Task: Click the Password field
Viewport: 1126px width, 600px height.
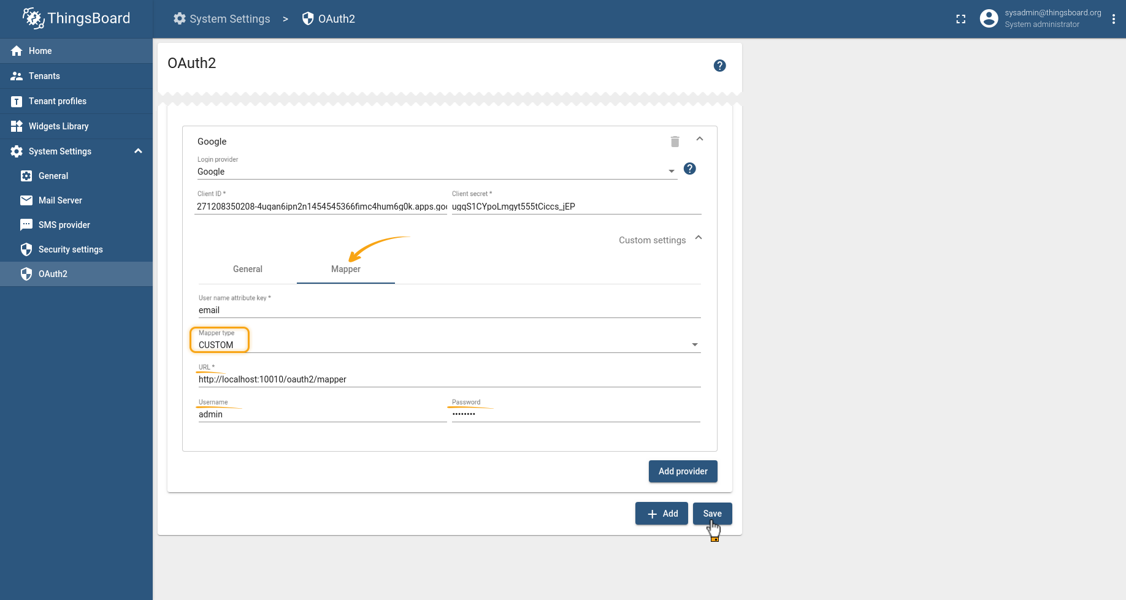Action: 576,414
